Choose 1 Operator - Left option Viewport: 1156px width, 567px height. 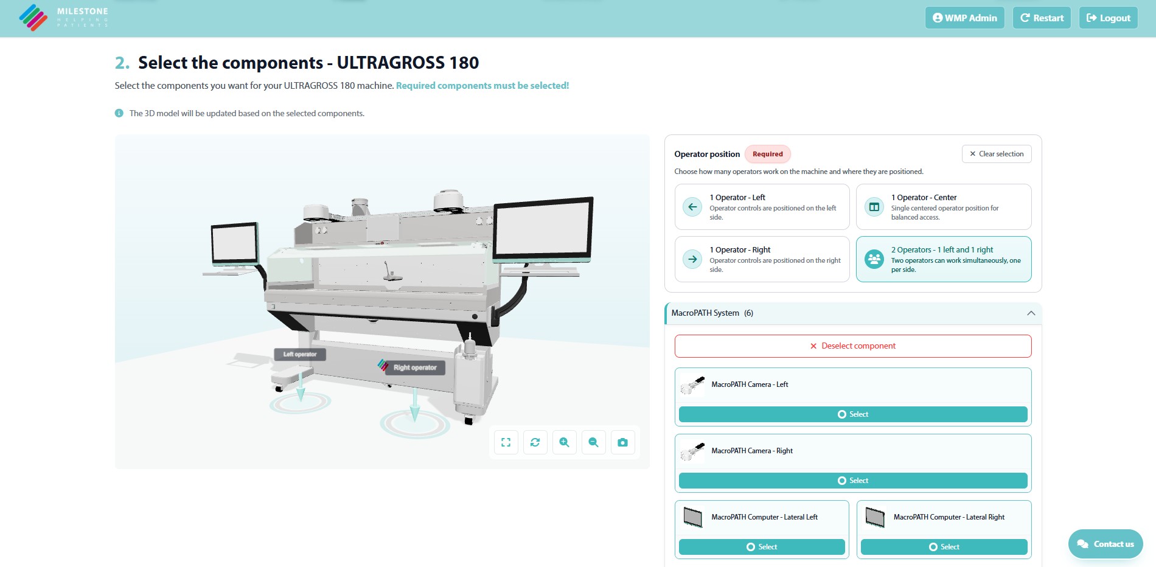tap(762, 207)
